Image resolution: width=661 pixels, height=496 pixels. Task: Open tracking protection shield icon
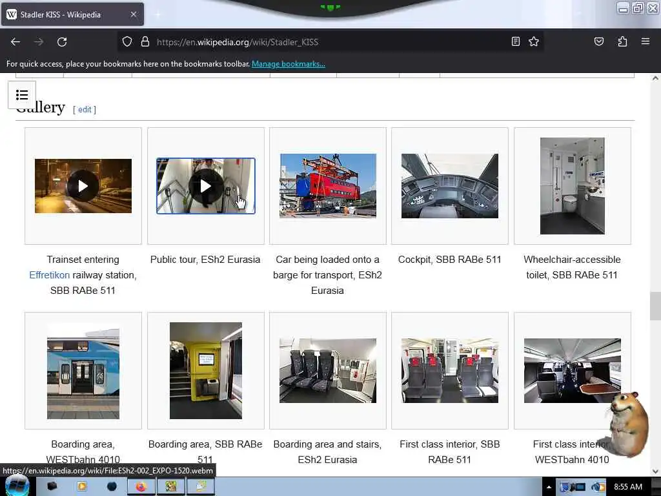click(127, 42)
